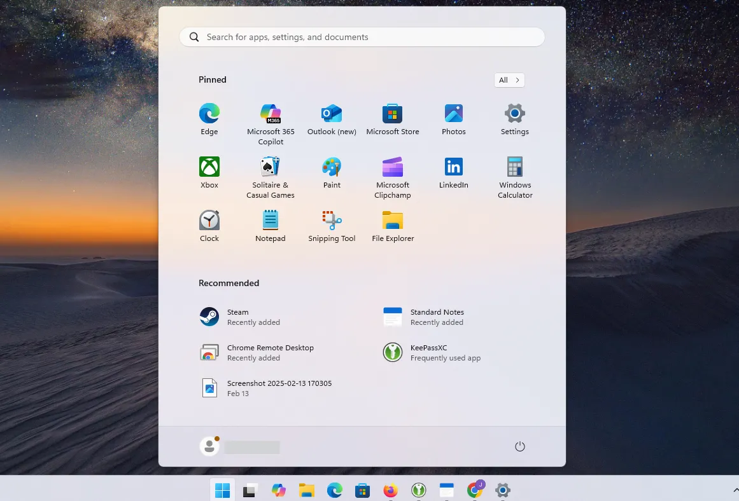Open KeePassXC from the taskbar
The width and height of the screenshot is (739, 501).
pos(418,490)
